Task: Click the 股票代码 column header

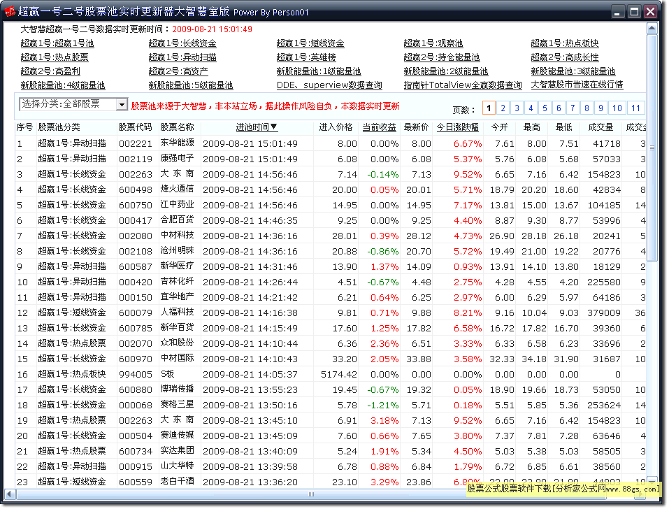Action: click(x=135, y=127)
